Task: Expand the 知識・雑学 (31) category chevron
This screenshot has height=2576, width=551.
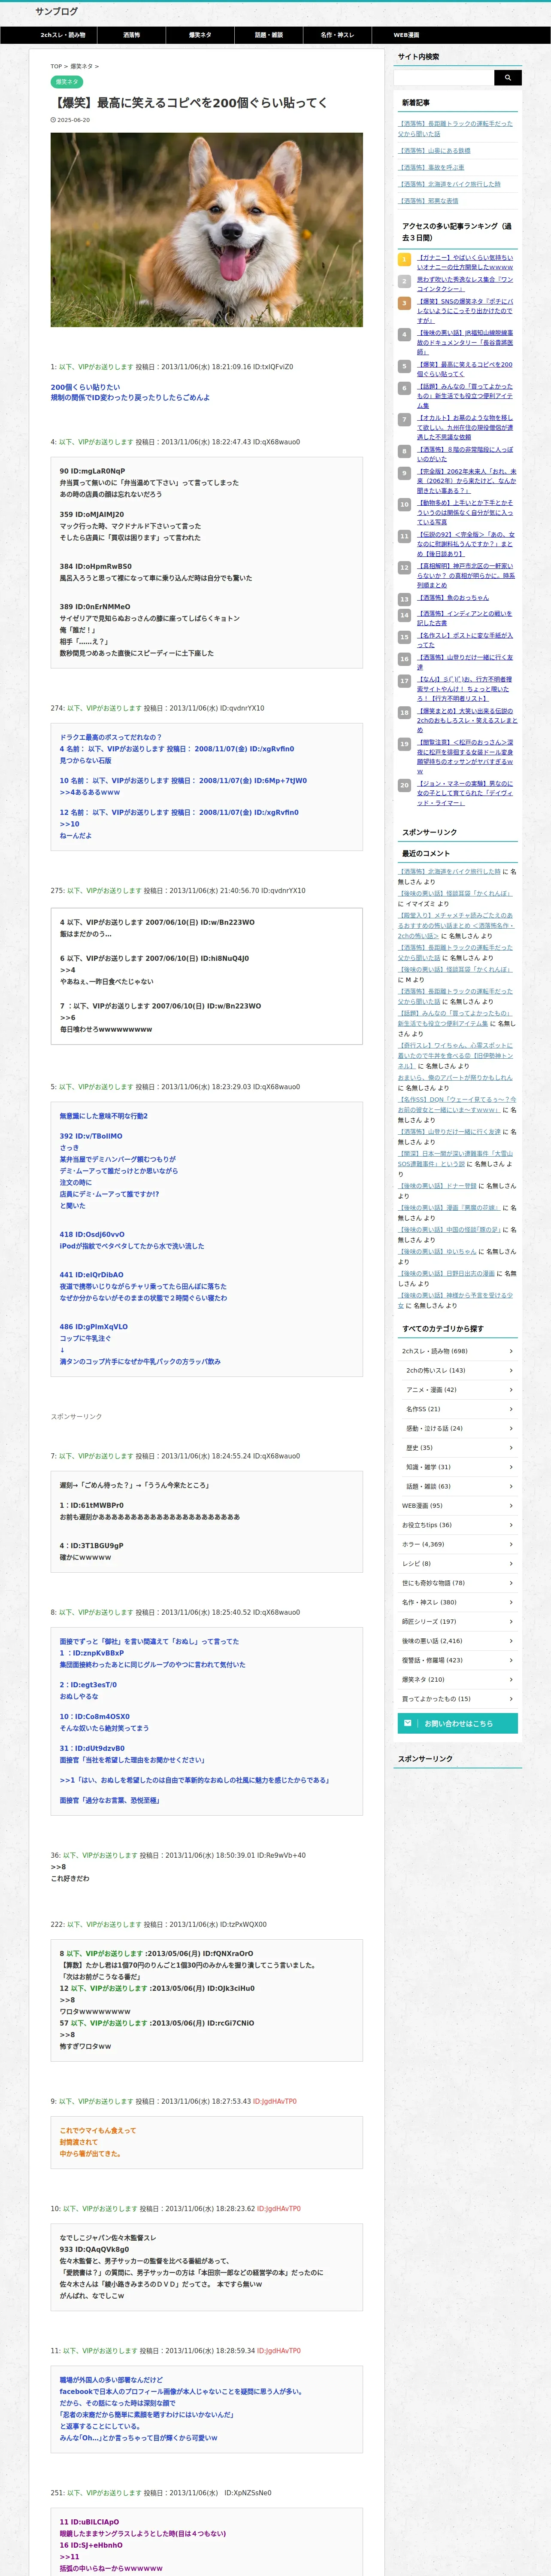Action: coord(511,1467)
